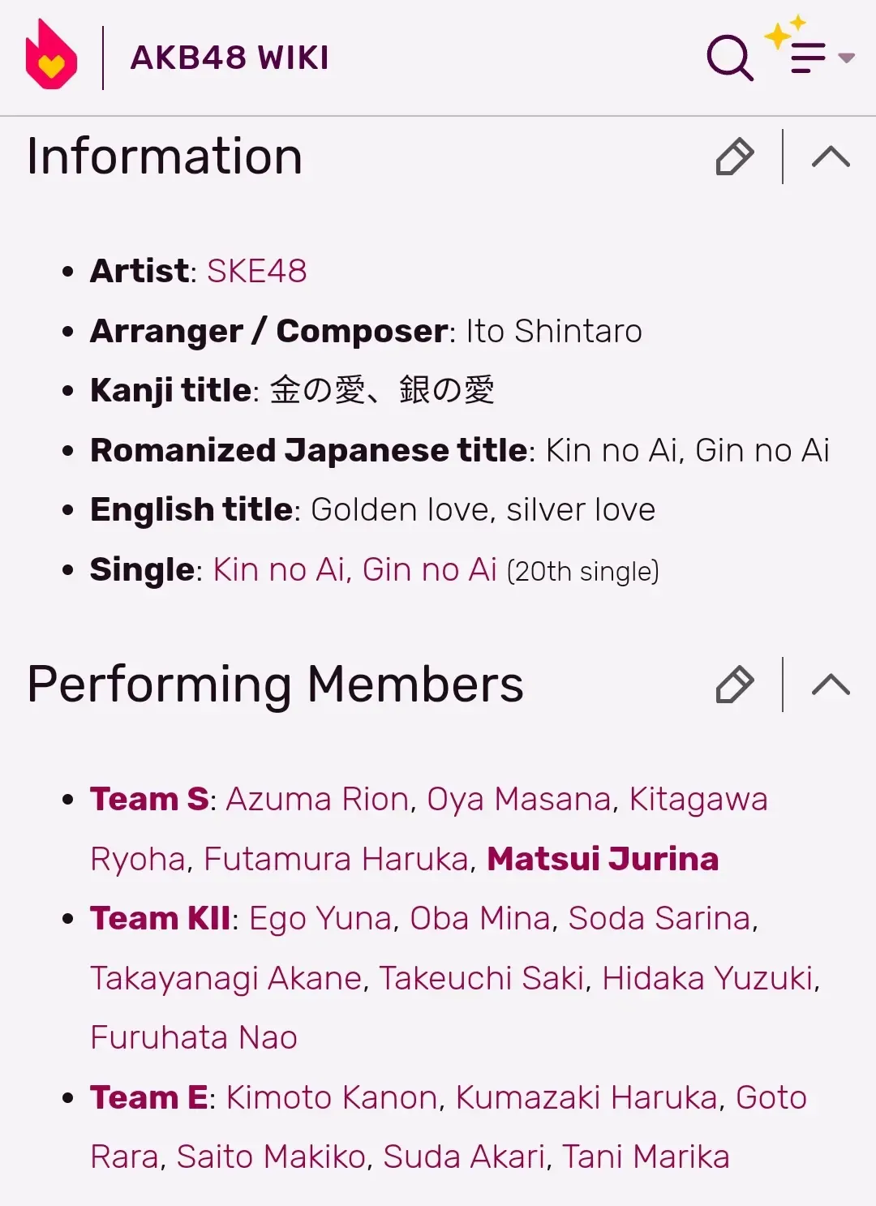Open the Kin no Ai, Gin no Ai single link
This screenshot has height=1206, width=876.
point(354,569)
